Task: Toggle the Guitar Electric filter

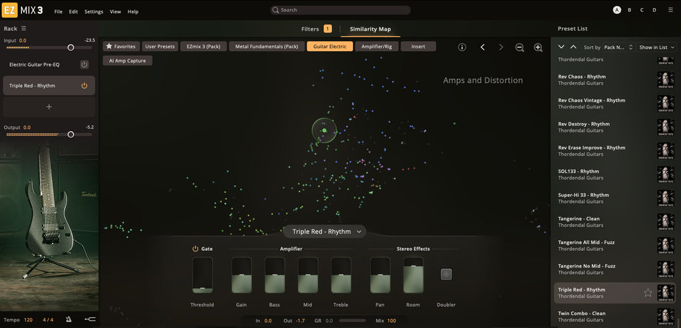Action: (330, 47)
